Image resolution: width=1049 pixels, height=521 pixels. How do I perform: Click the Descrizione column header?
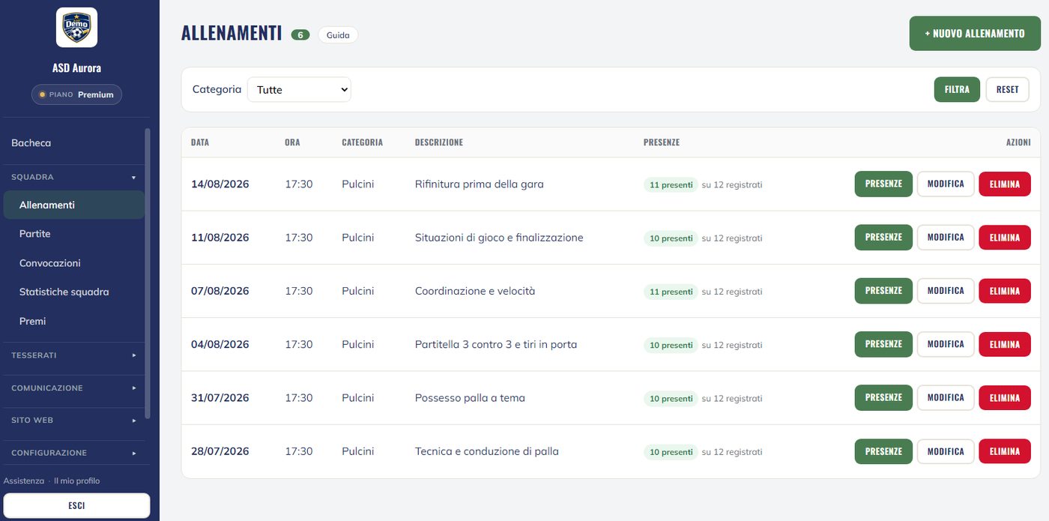pyautogui.click(x=439, y=142)
